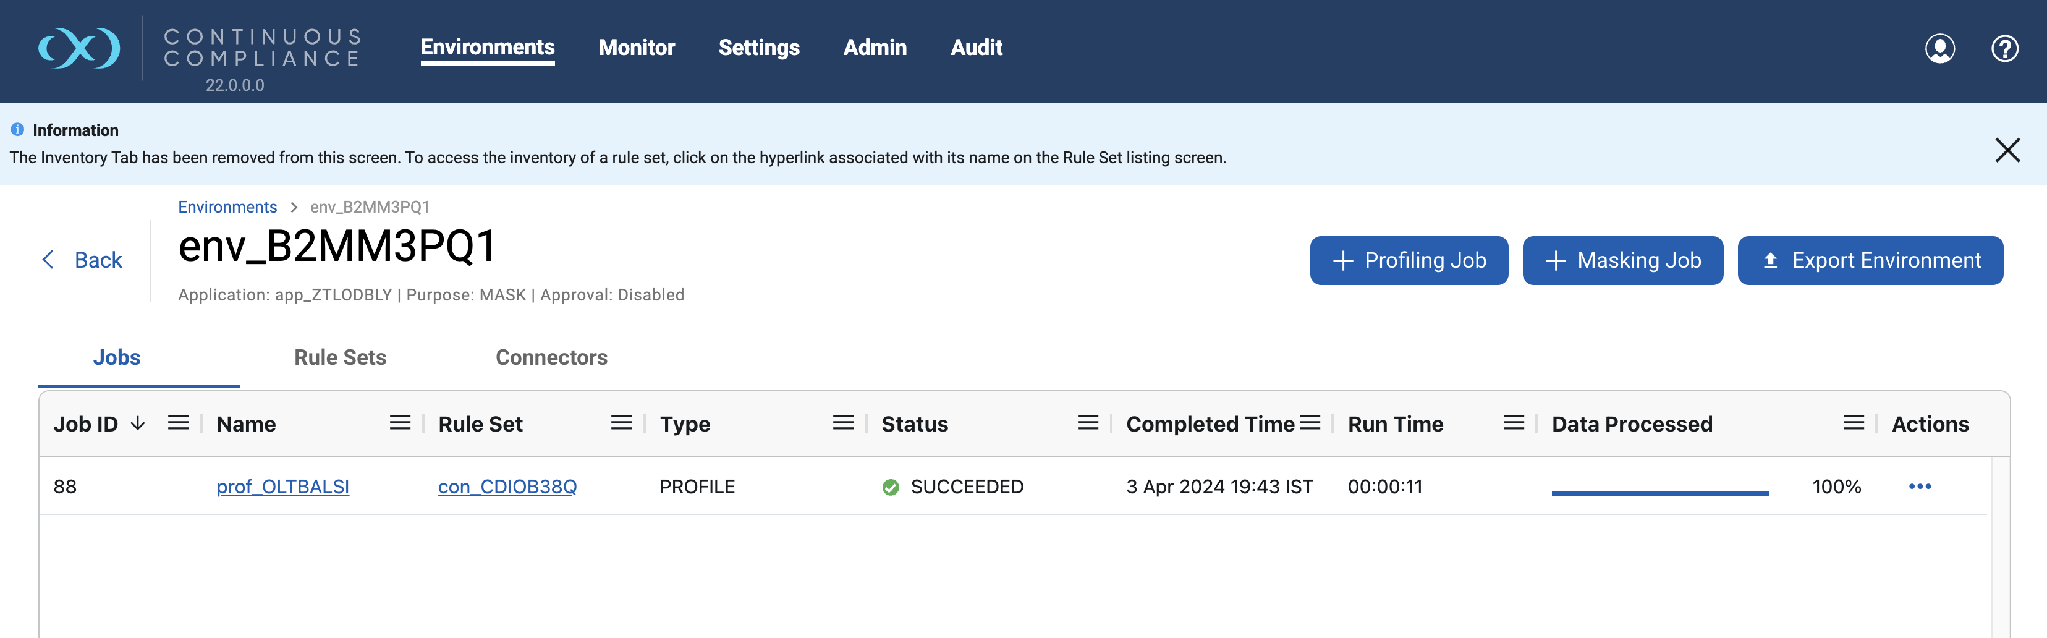Open the Actions ellipsis menu for job 88
The width and height of the screenshot is (2047, 638).
coord(1922,487)
